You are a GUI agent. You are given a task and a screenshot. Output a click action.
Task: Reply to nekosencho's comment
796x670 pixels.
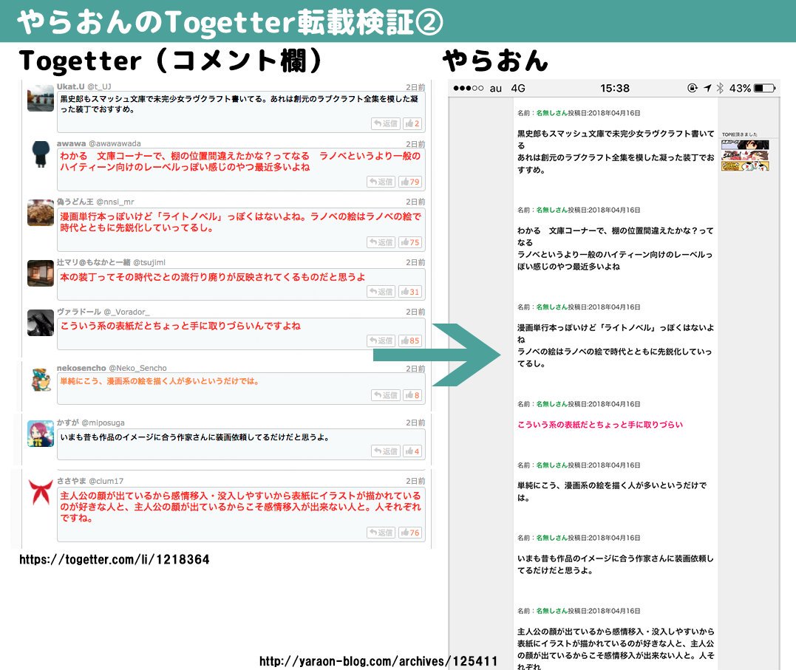coord(385,395)
